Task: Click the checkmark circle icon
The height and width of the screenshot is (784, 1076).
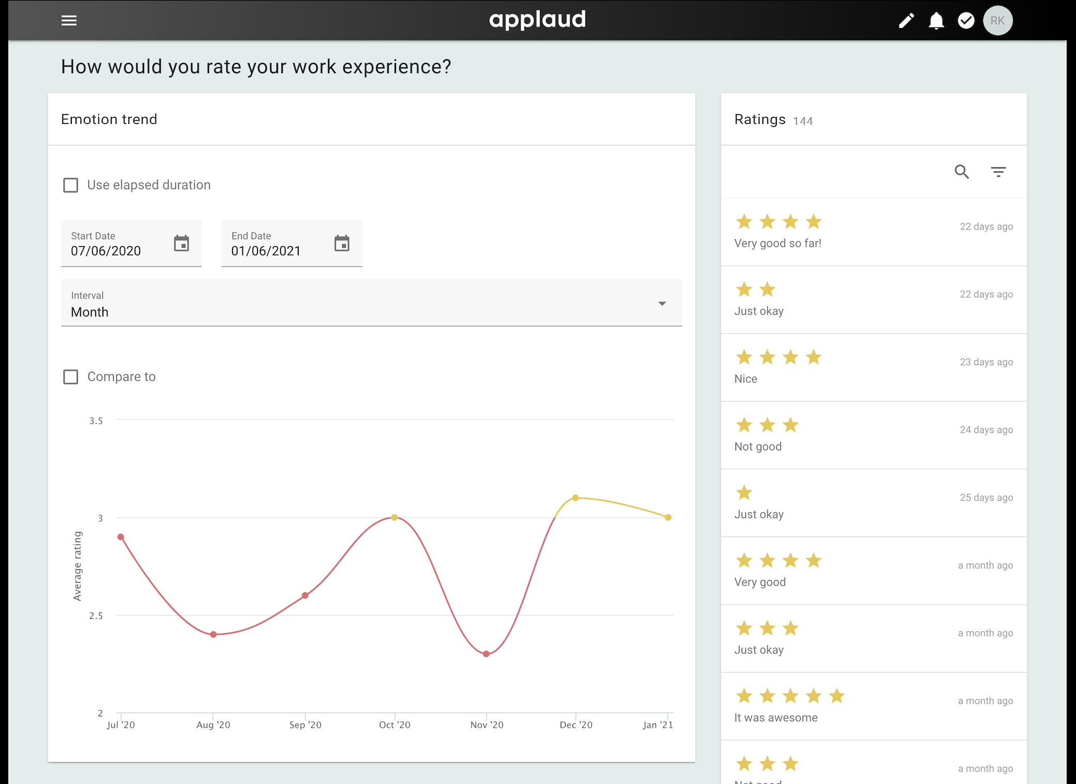Action: click(x=966, y=21)
